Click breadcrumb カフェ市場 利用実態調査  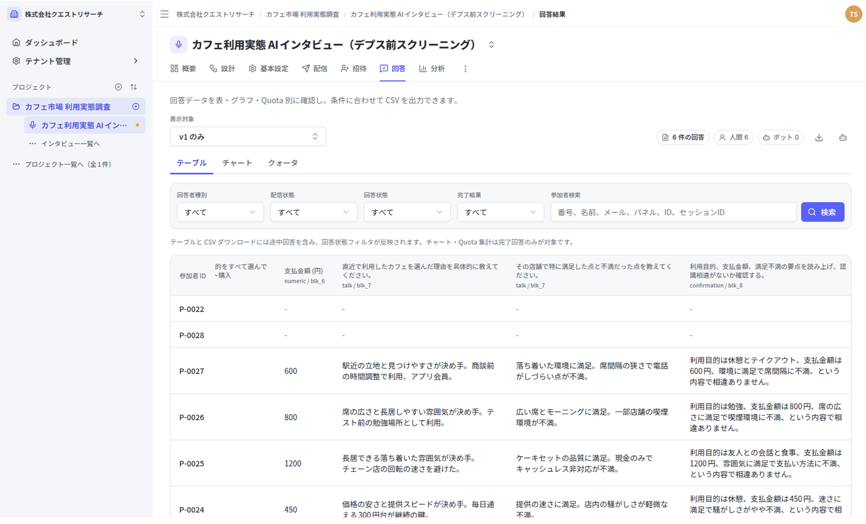pyautogui.click(x=303, y=14)
